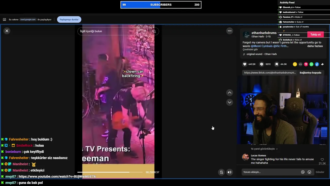Click Lucas Gomes's avatar

[245, 157]
